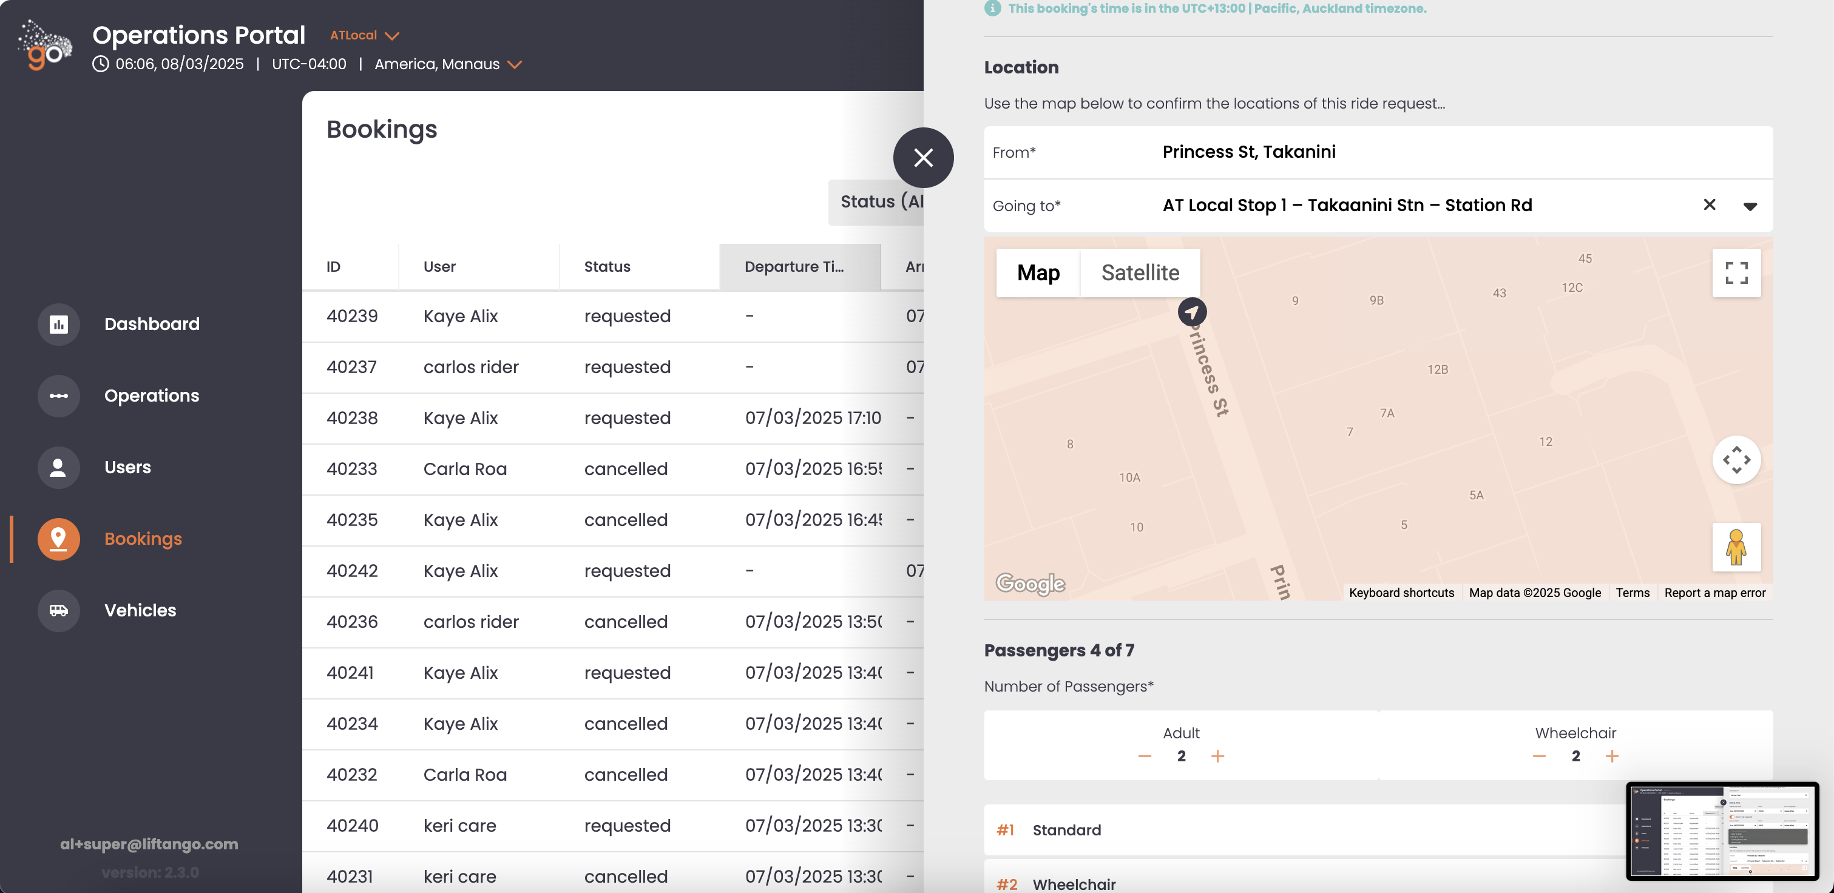Increase the Adult passenger count

click(x=1217, y=756)
